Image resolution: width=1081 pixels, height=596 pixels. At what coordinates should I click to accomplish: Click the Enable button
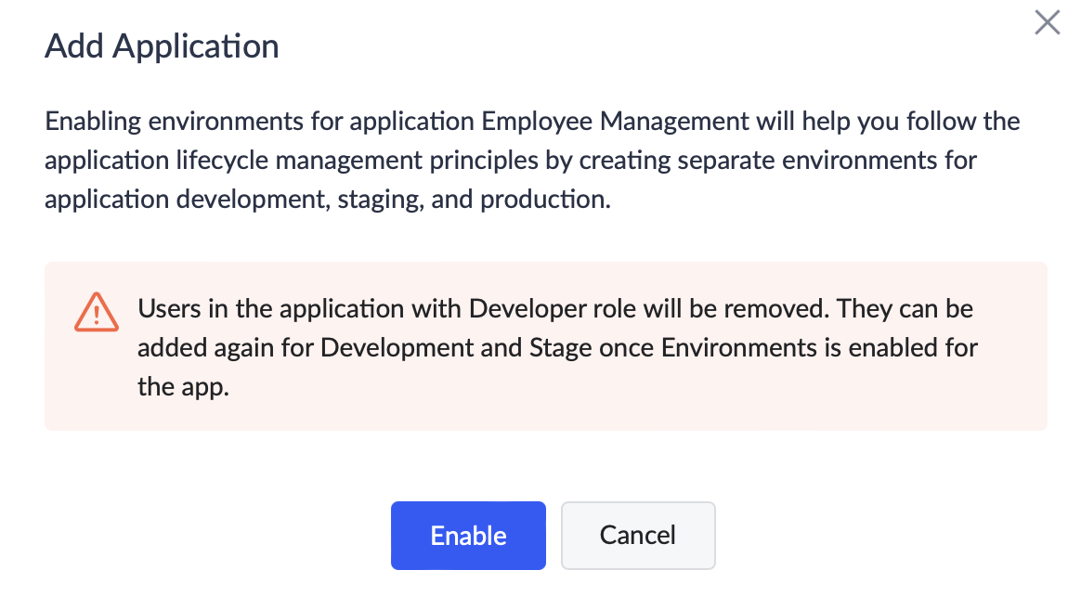click(x=468, y=536)
